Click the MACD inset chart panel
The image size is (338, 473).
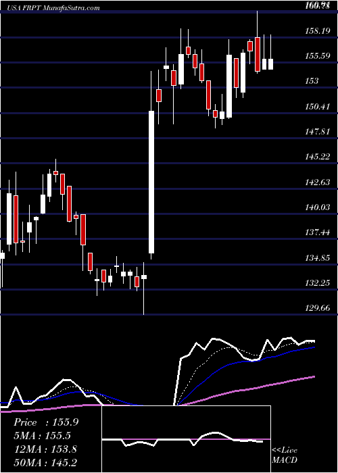click(187, 439)
